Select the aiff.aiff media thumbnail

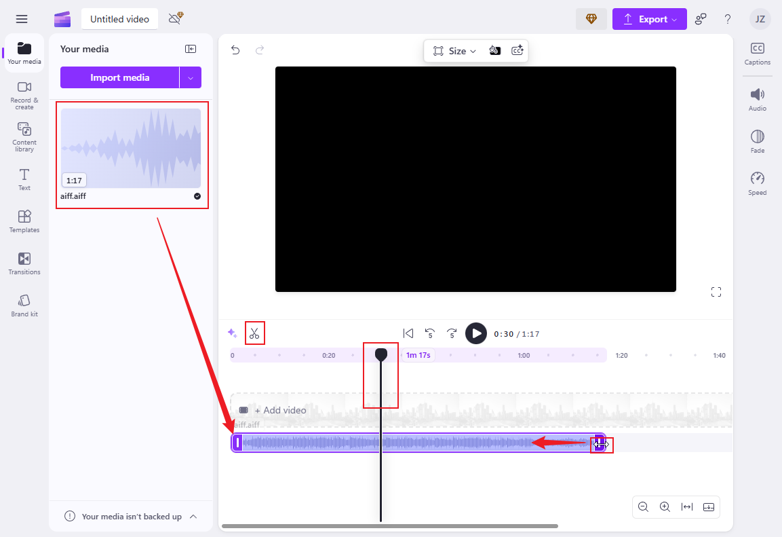click(x=131, y=148)
